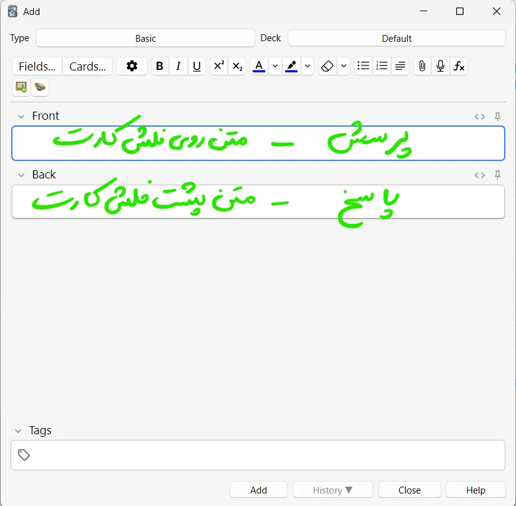Click the Anki app icon in title bar
This screenshot has height=506, width=516.
coord(12,11)
